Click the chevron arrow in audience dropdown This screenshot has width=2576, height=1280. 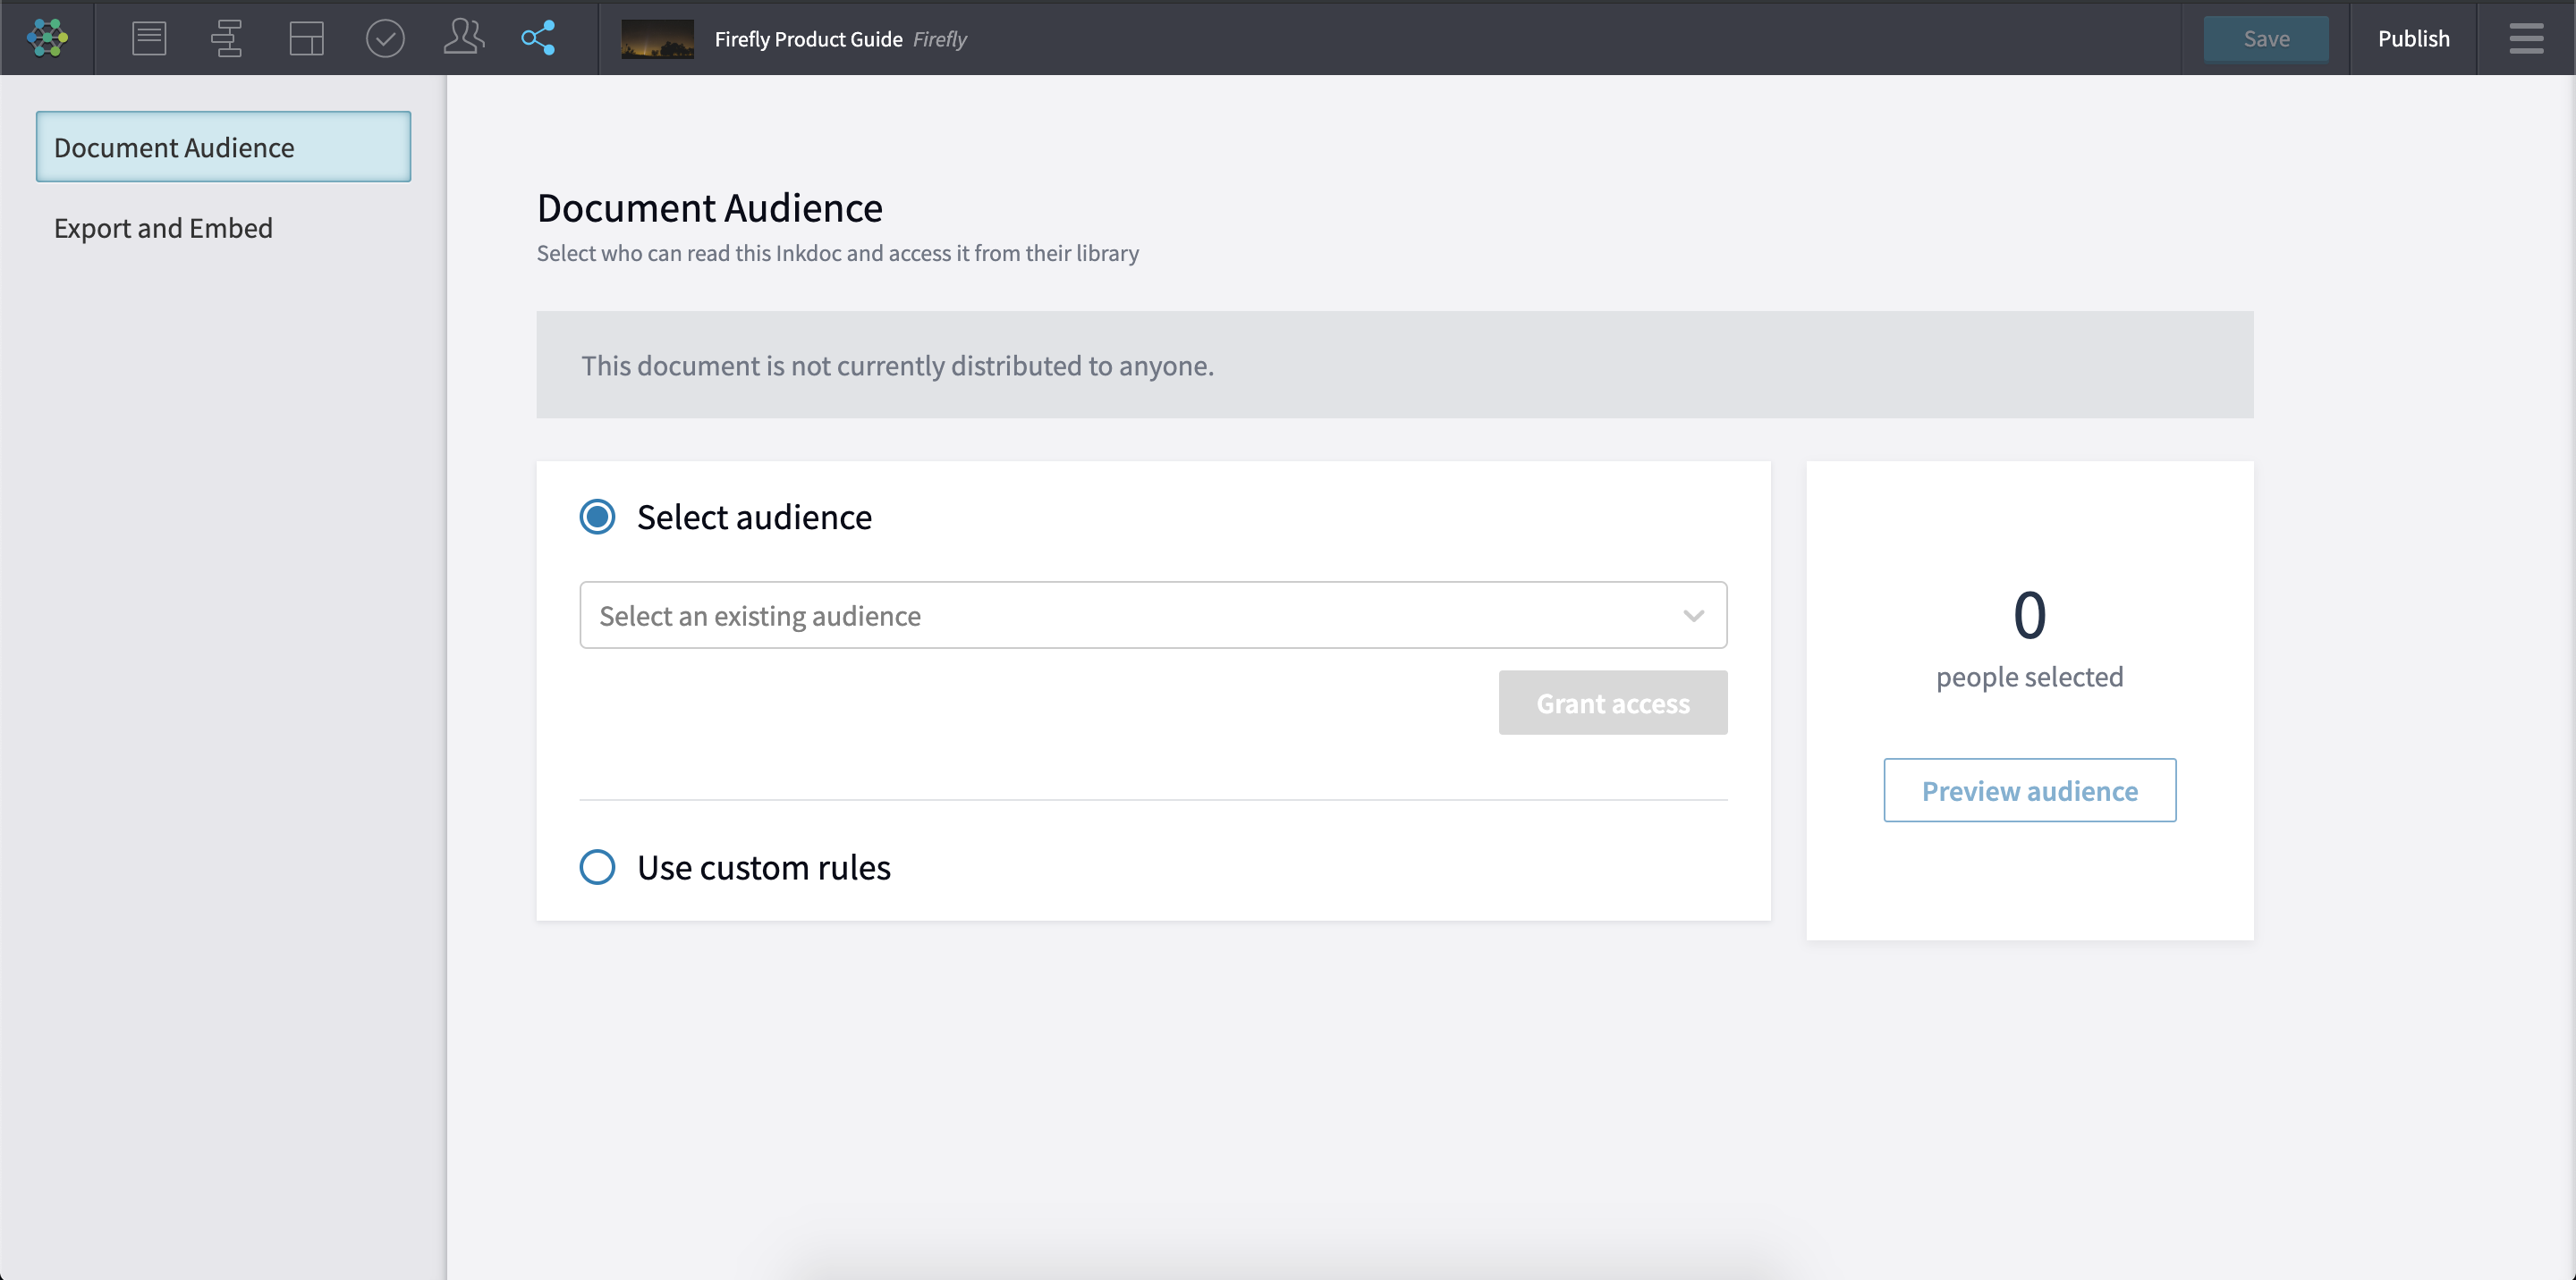coord(1693,616)
